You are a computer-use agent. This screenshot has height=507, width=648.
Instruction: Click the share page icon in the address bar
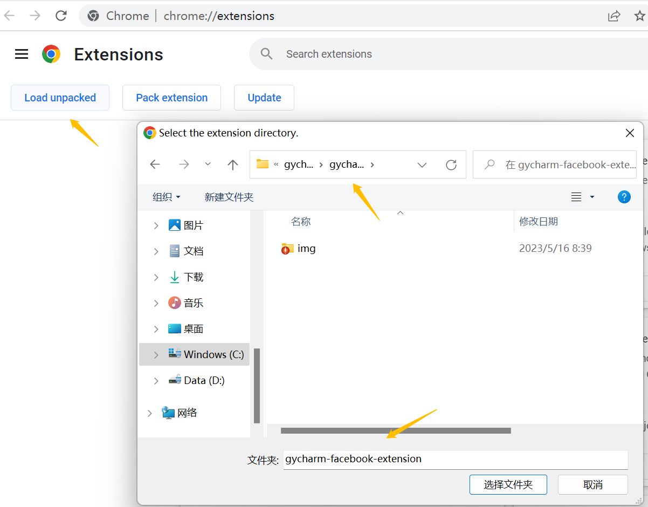pyautogui.click(x=614, y=16)
